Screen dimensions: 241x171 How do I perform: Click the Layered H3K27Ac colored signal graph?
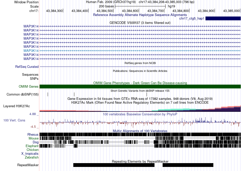pyautogui.click(x=140, y=108)
